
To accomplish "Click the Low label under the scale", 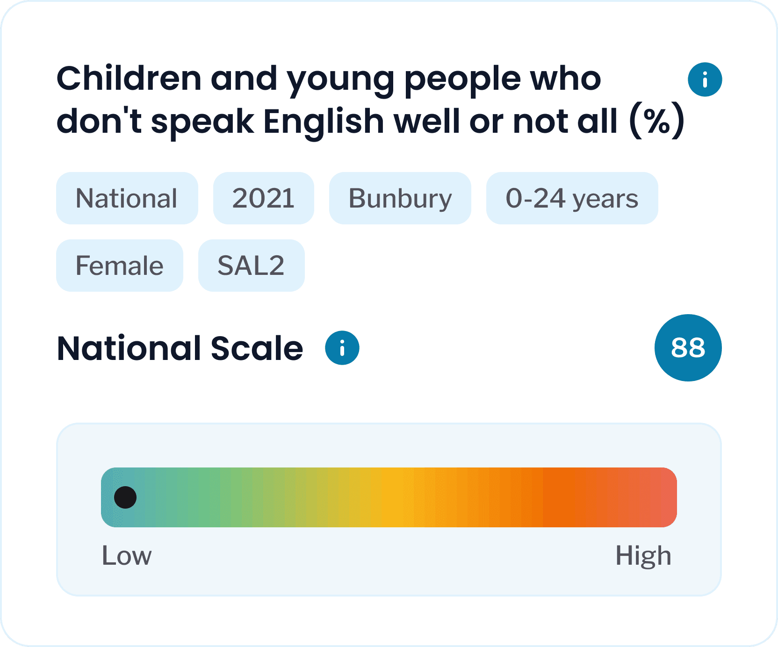I will [x=127, y=555].
